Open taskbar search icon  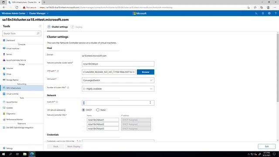pos(10,154)
